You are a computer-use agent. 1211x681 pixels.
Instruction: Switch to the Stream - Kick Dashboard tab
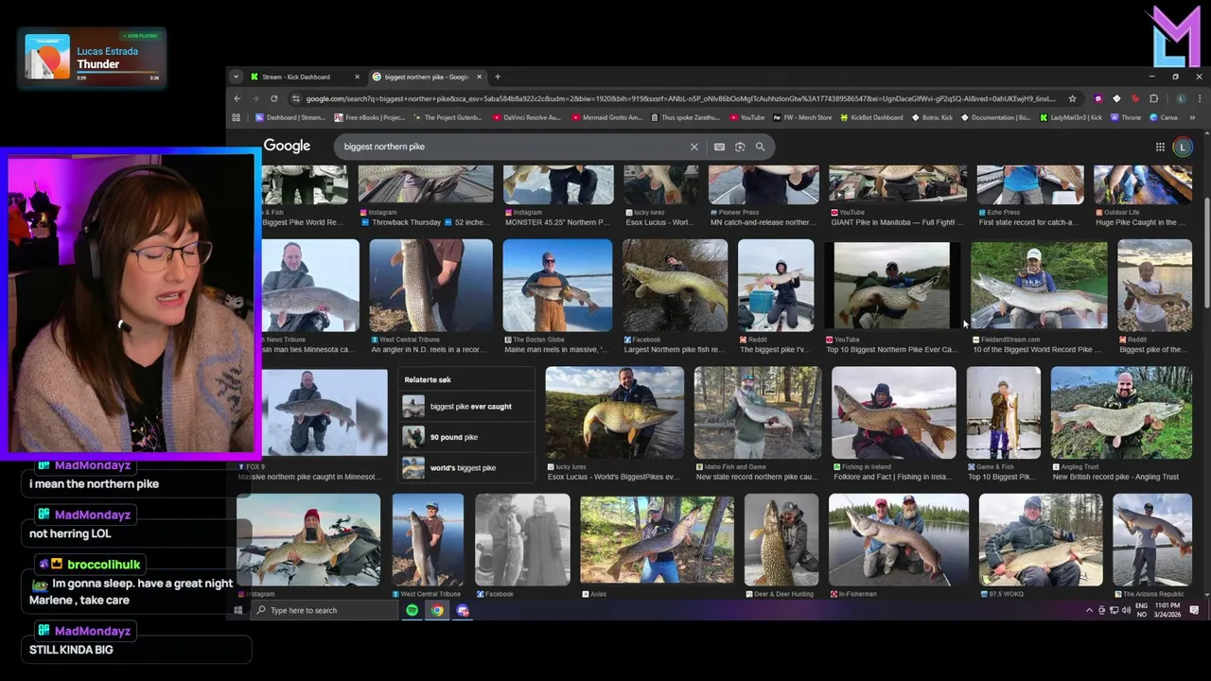click(x=305, y=77)
